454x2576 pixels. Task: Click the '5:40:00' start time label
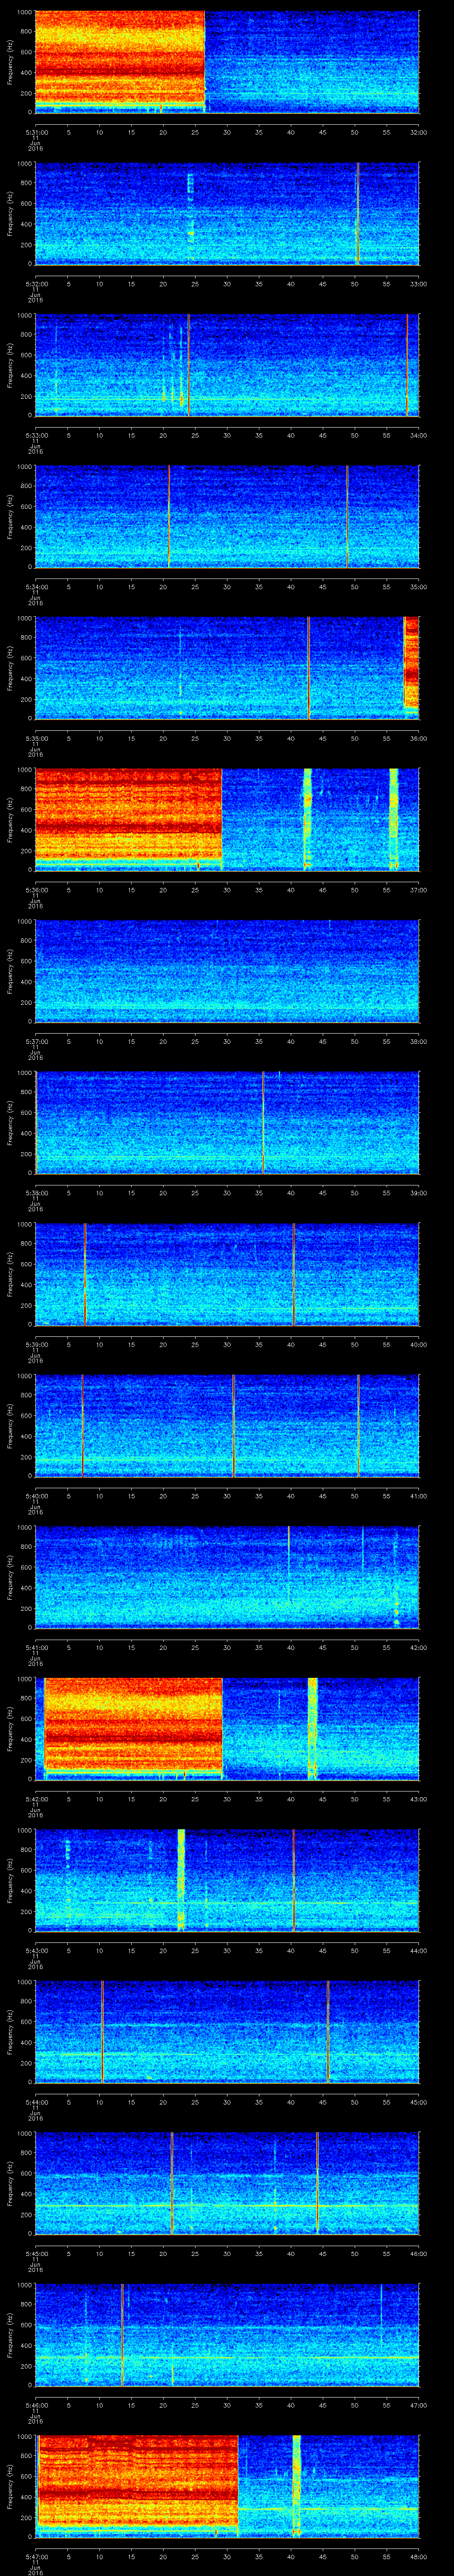point(36,1496)
